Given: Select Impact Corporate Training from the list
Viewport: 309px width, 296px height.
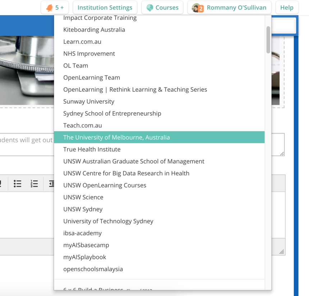Looking at the screenshot, I should pos(159,18).
